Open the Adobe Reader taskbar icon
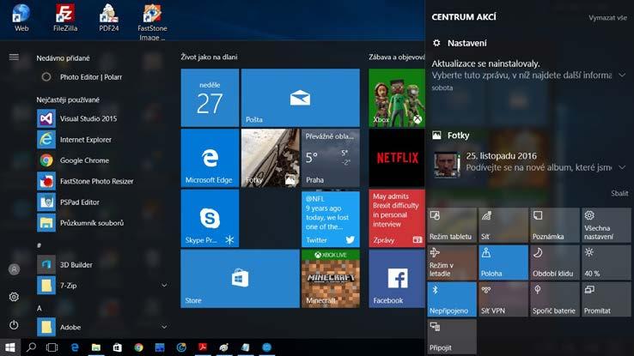The image size is (634, 356). click(x=203, y=347)
